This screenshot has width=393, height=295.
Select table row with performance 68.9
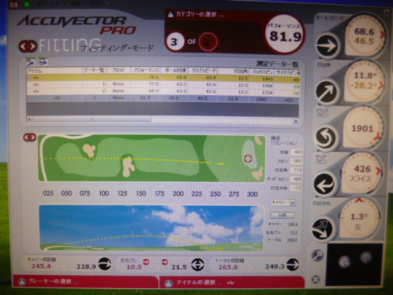(163, 92)
